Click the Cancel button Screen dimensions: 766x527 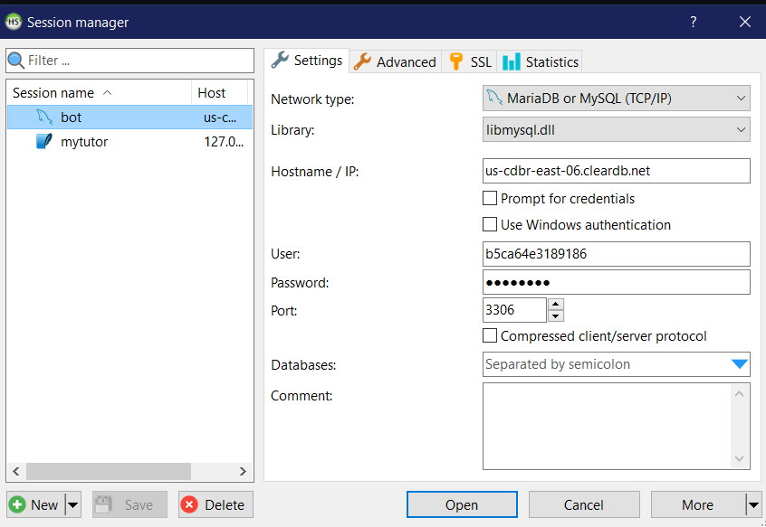tap(584, 504)
